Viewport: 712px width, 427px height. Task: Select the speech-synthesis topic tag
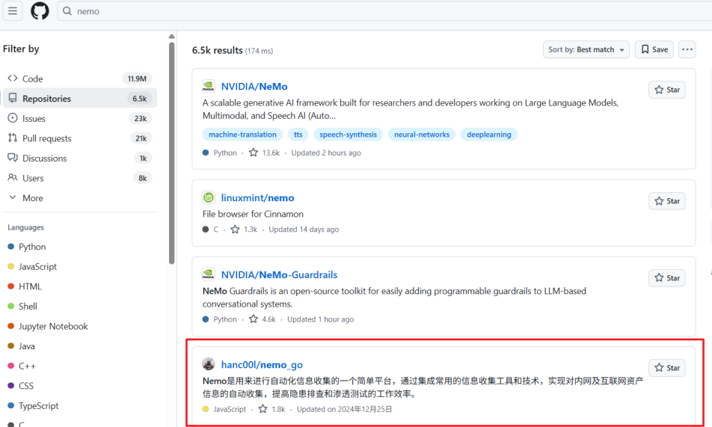coord(349,135)
